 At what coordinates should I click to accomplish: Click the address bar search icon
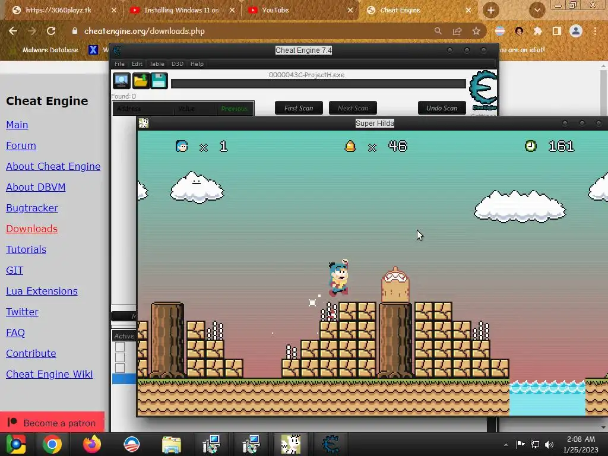point(438,31)
